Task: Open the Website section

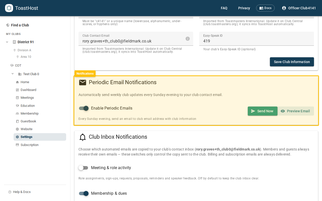Action: (40, 129)
